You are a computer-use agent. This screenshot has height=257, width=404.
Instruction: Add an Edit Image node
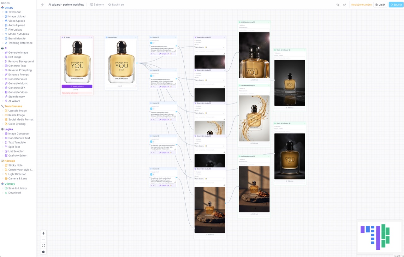15,57
